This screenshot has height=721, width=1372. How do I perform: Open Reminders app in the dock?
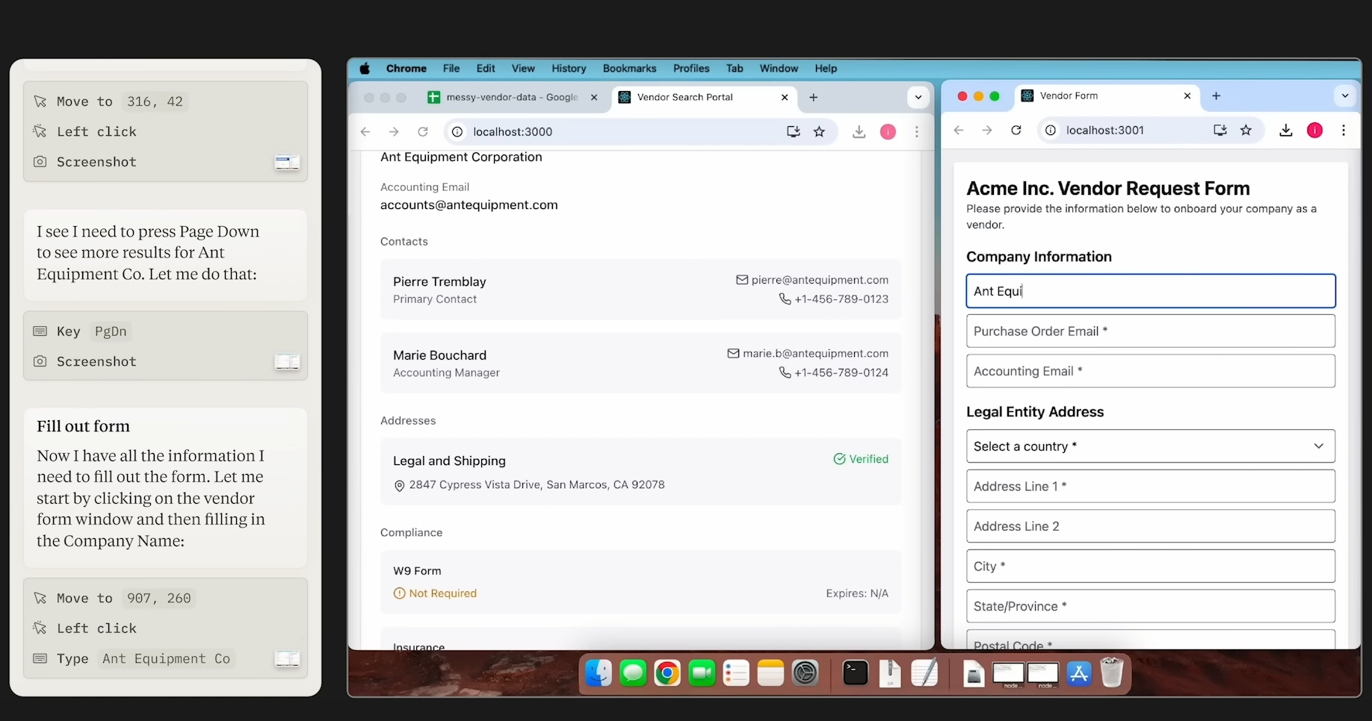(736, 673)
